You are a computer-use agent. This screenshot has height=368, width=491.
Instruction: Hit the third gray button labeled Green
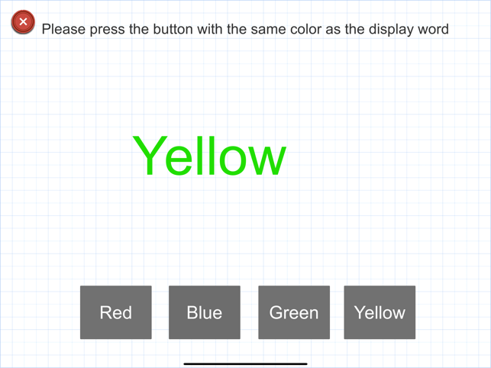(x=294, y=312)
